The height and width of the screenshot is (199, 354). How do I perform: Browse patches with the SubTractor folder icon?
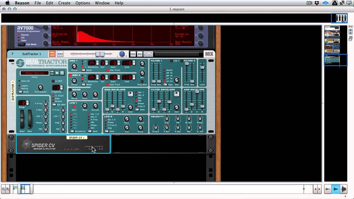pos(57,73)
